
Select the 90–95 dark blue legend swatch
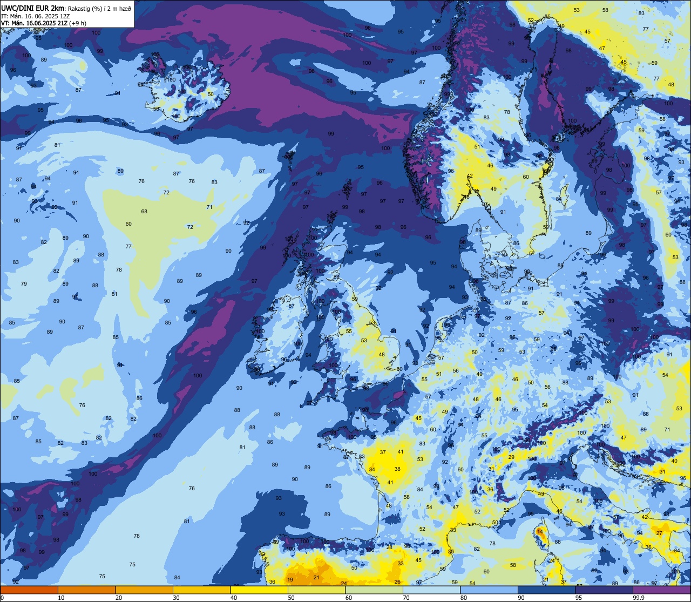546,590
